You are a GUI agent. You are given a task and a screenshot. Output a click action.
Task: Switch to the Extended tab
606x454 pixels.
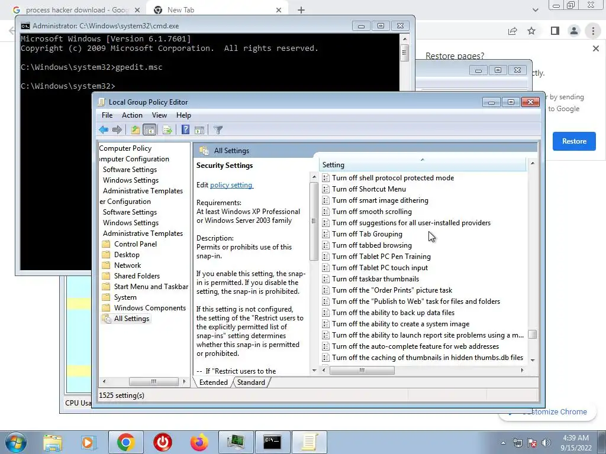click(x=213, y=382)
